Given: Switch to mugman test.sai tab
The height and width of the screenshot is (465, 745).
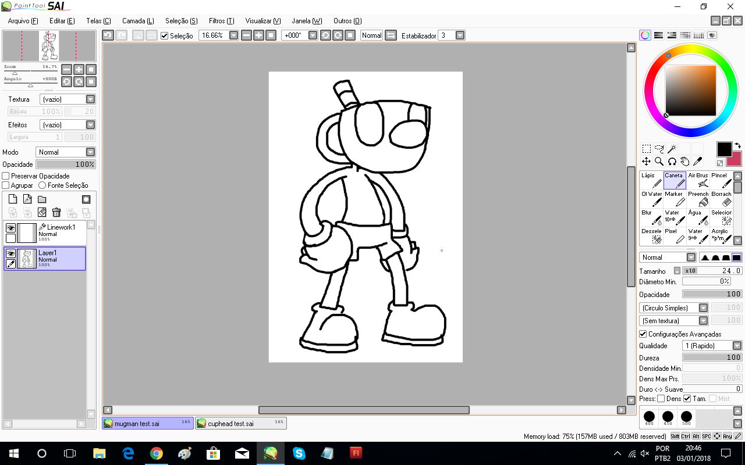Looking at the screenshot, I should coord(148,424).
